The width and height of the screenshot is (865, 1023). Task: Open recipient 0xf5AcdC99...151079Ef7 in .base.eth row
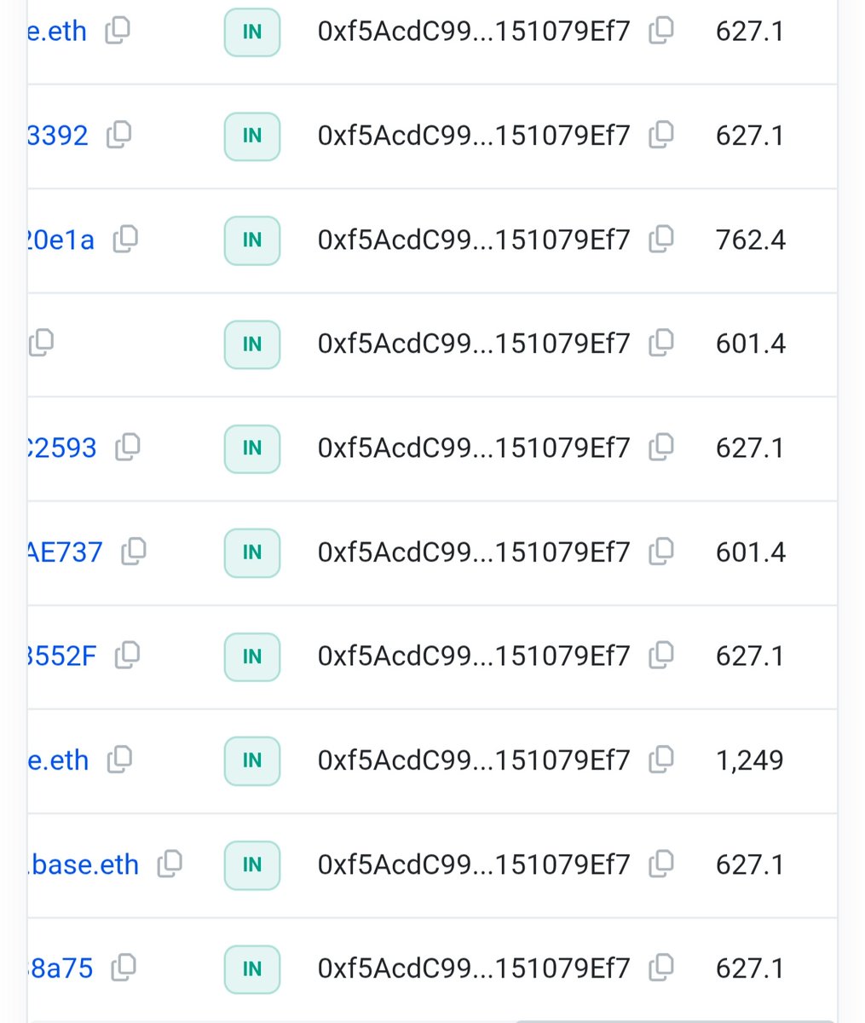click(474, 864)
